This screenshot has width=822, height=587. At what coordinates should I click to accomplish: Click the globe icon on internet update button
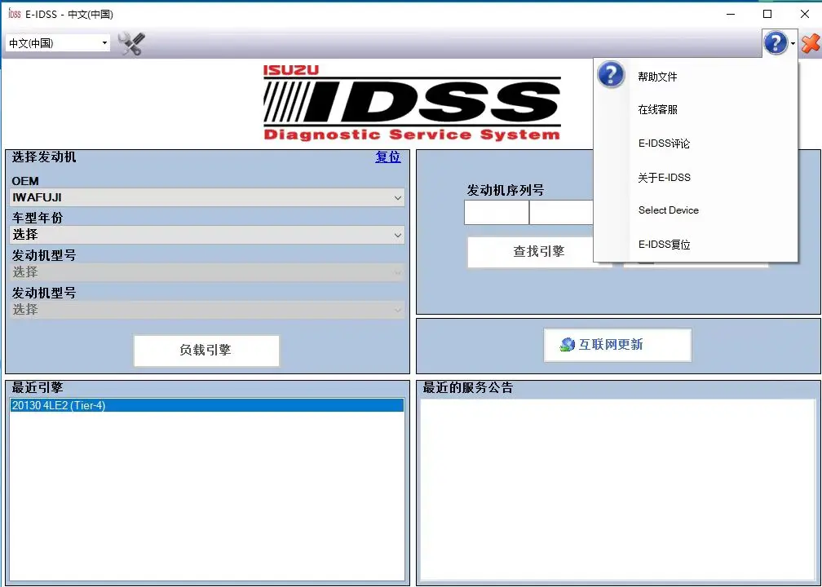(x=568, y=344)
